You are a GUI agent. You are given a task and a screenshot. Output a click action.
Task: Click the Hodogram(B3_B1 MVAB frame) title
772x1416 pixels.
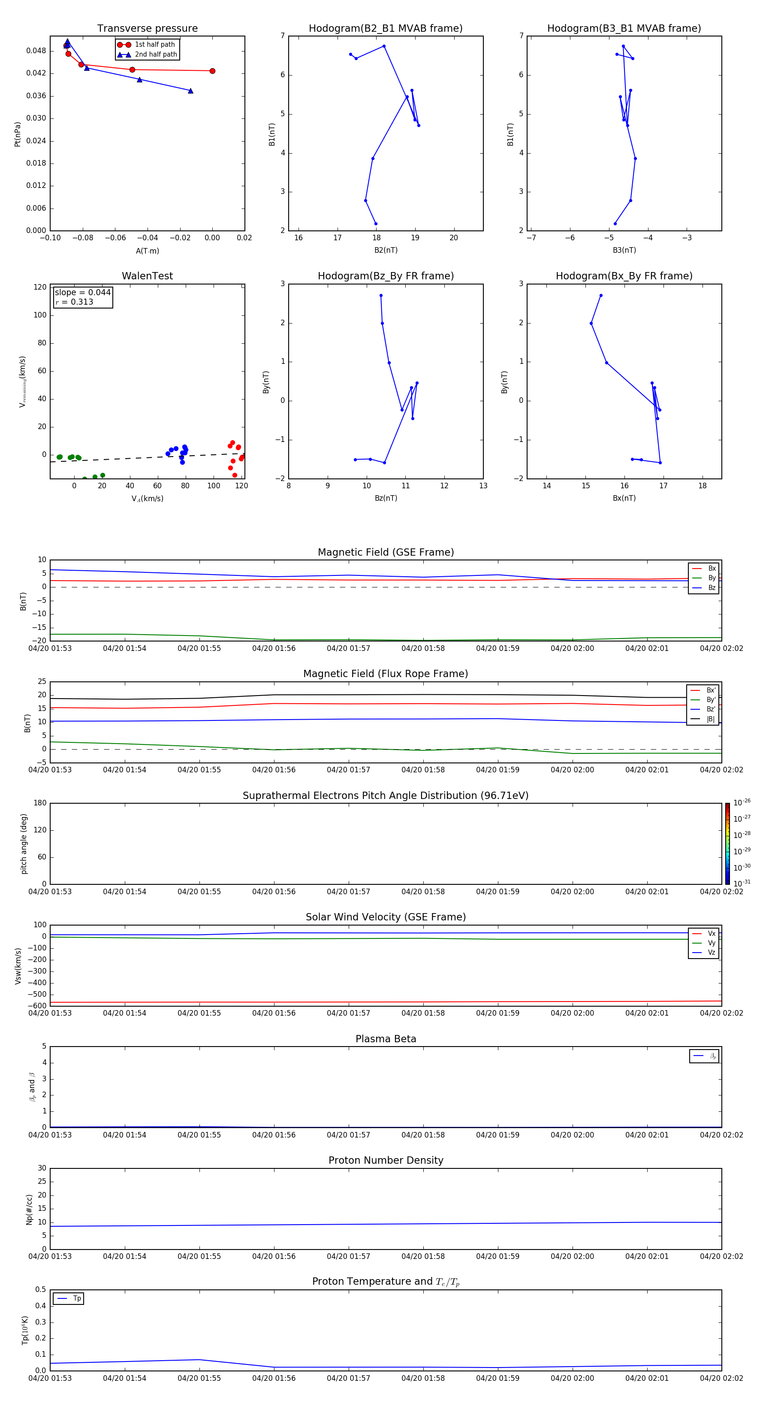[x=624, y=29]
